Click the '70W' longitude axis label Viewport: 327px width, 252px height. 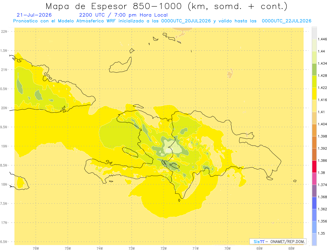228,248
